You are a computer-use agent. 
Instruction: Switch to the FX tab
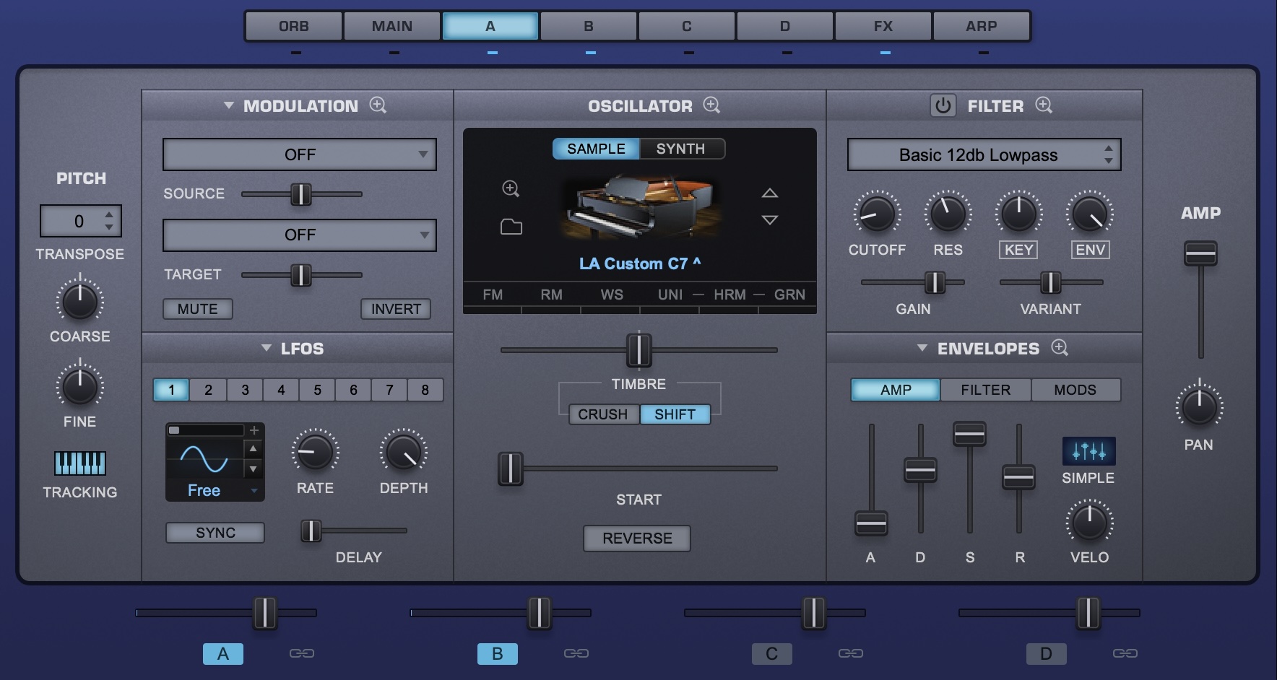883,26
